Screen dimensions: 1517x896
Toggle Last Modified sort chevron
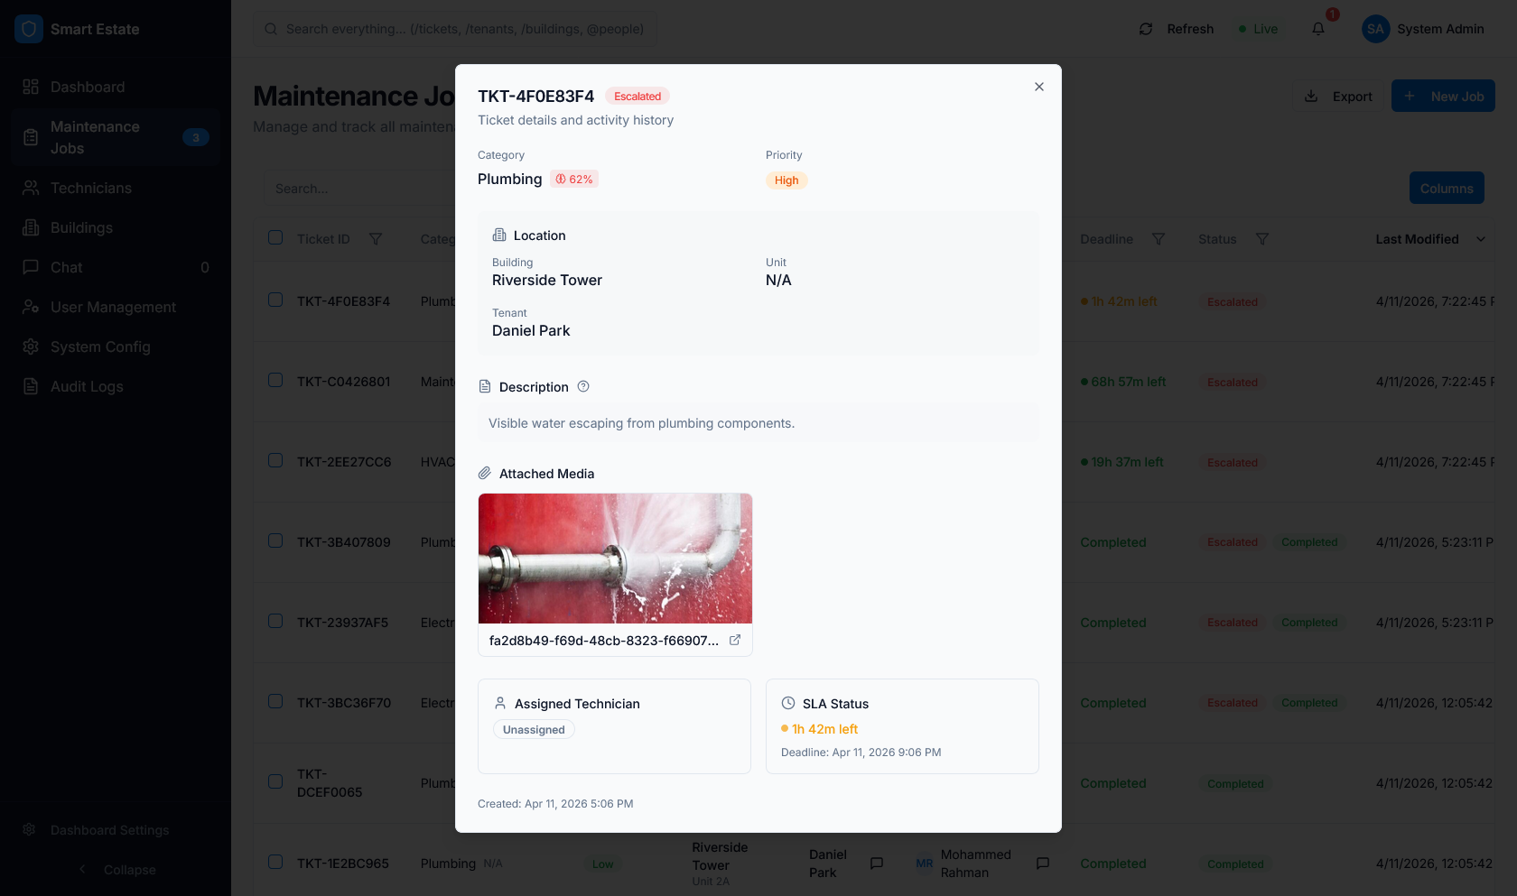1481,239
